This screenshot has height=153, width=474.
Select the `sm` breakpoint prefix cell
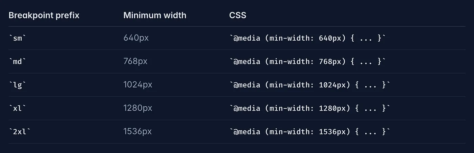click(17, 38)
